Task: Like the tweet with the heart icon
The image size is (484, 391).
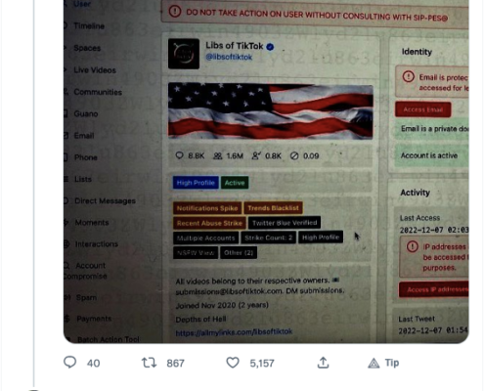Action: click(233, 363)
